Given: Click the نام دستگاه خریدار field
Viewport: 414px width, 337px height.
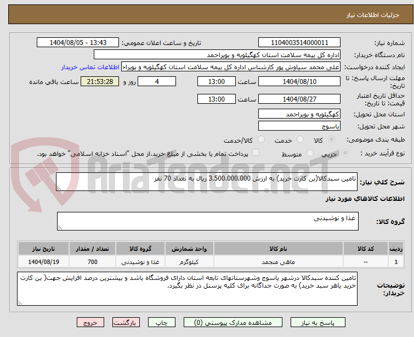Looking at the screenshot, I should (217, 55).
